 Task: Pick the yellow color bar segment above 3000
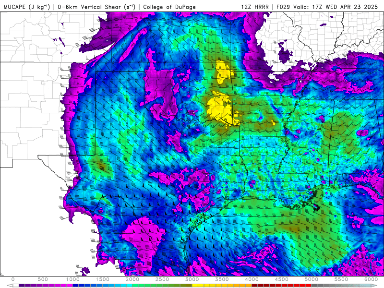click(x=195, y=285)
